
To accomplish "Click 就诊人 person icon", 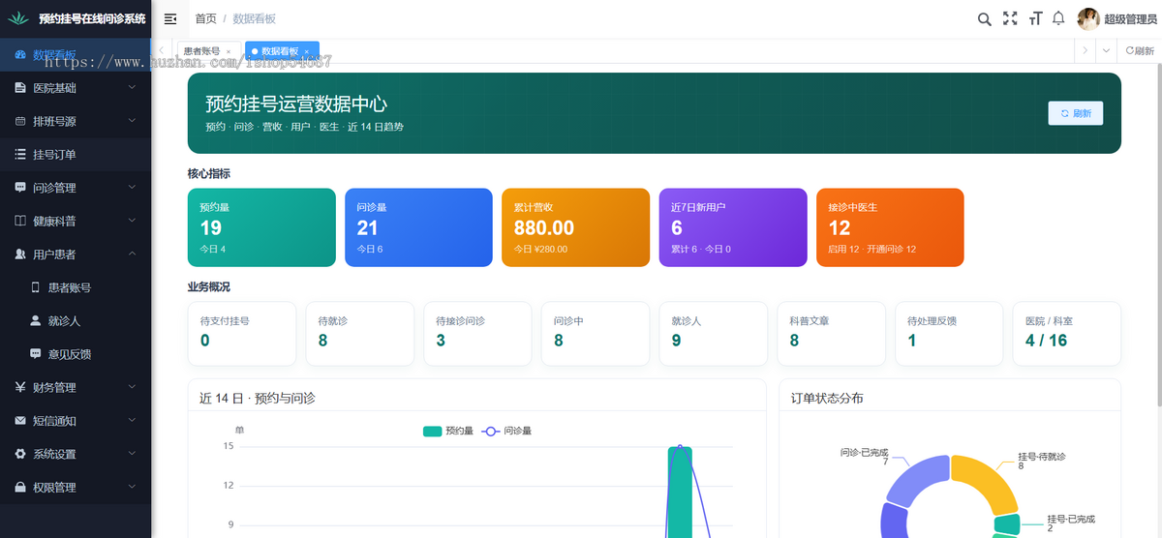I will coord(36,320).
